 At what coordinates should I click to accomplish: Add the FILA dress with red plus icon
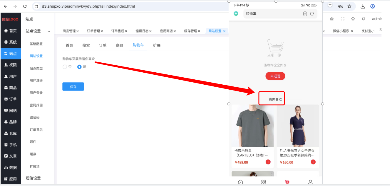tap(313, 162)
